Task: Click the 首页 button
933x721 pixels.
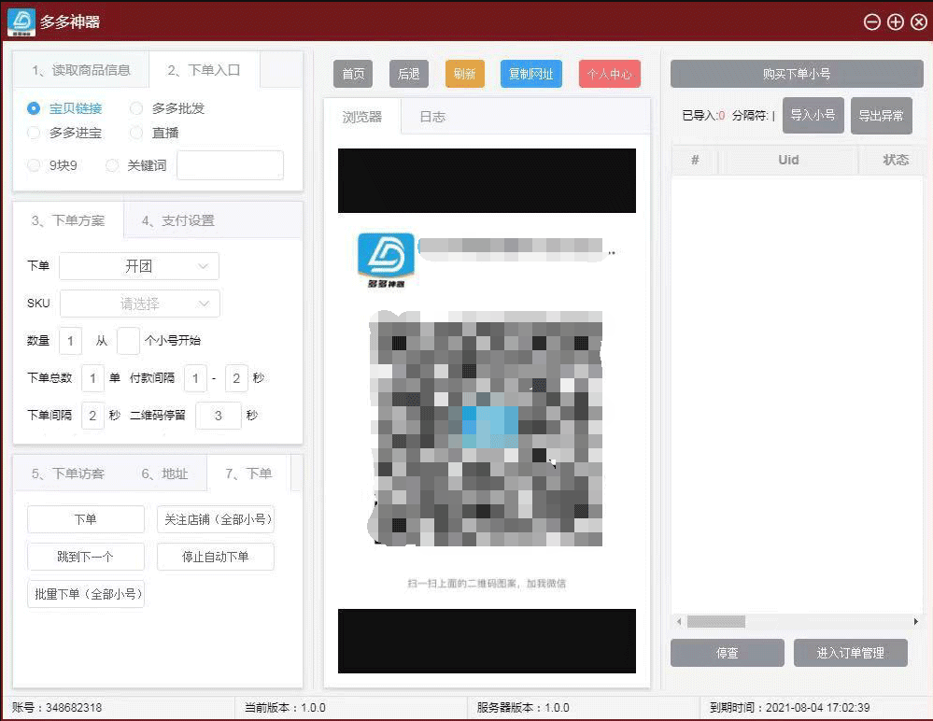Action: tap(353, 74)
